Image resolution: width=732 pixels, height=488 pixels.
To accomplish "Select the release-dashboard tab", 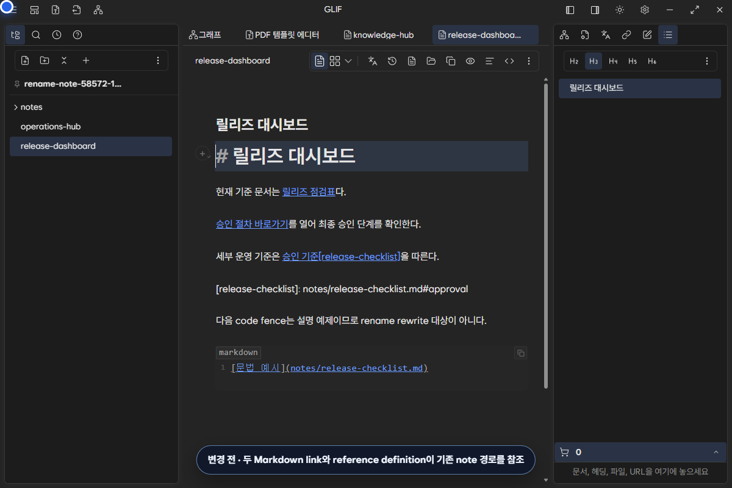I will coord(485,35).
